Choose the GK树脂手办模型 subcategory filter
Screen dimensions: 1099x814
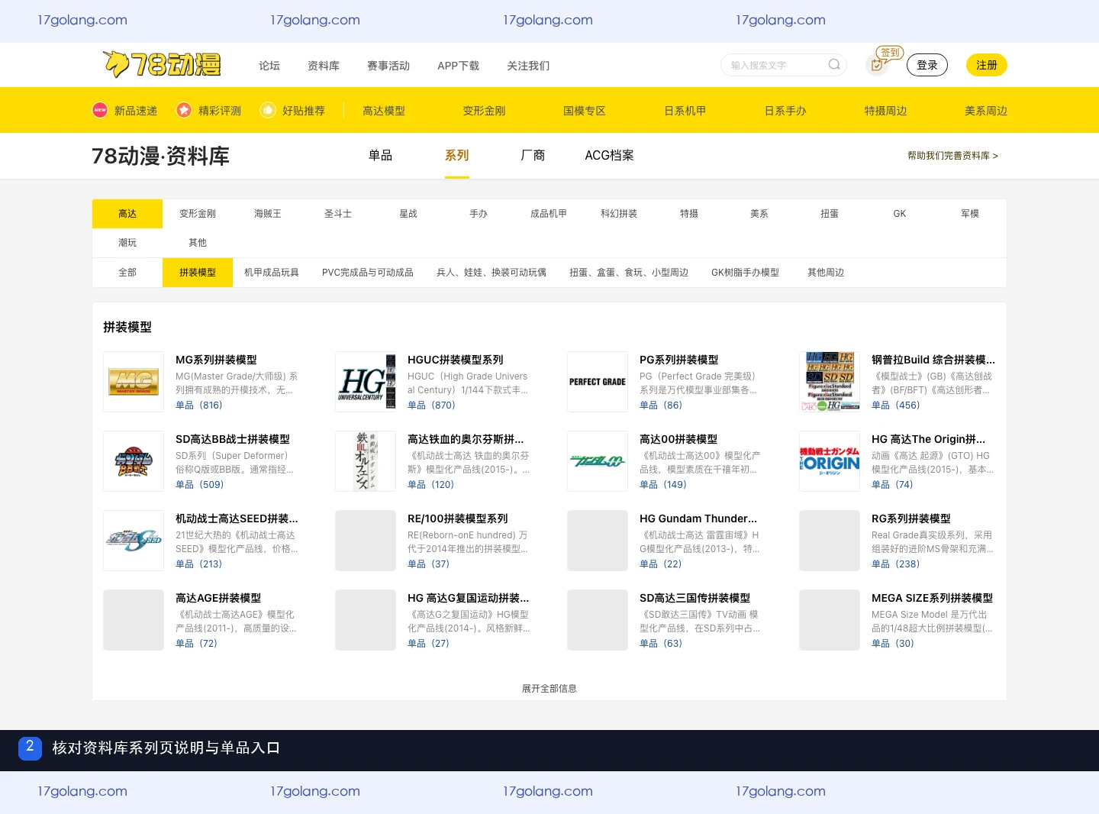tap(745, 273)
